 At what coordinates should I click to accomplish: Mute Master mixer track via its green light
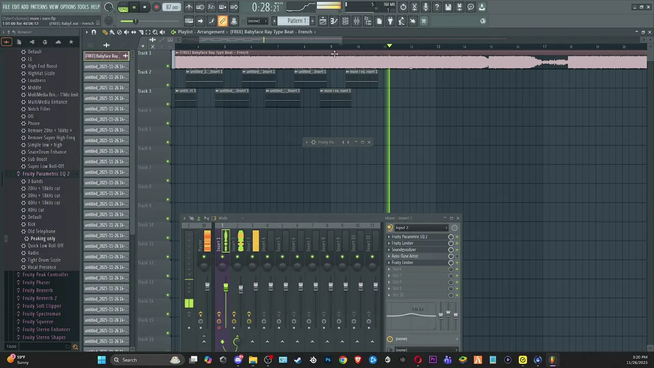tap(204, 257)
